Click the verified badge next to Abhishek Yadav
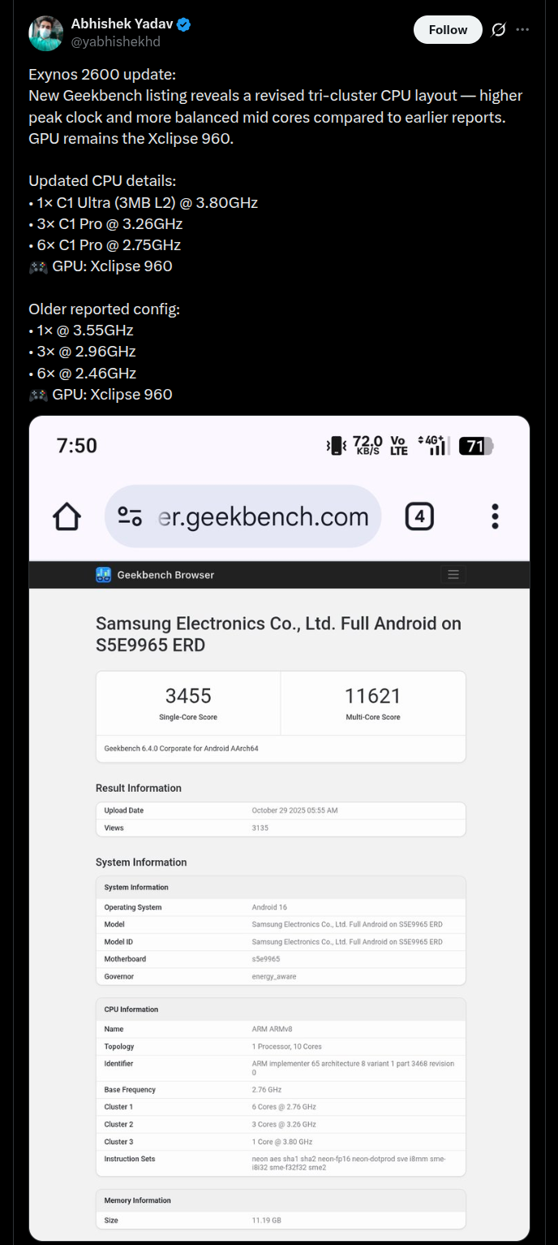Screen dimensions: 558x1245 click(x=183, y=24)
